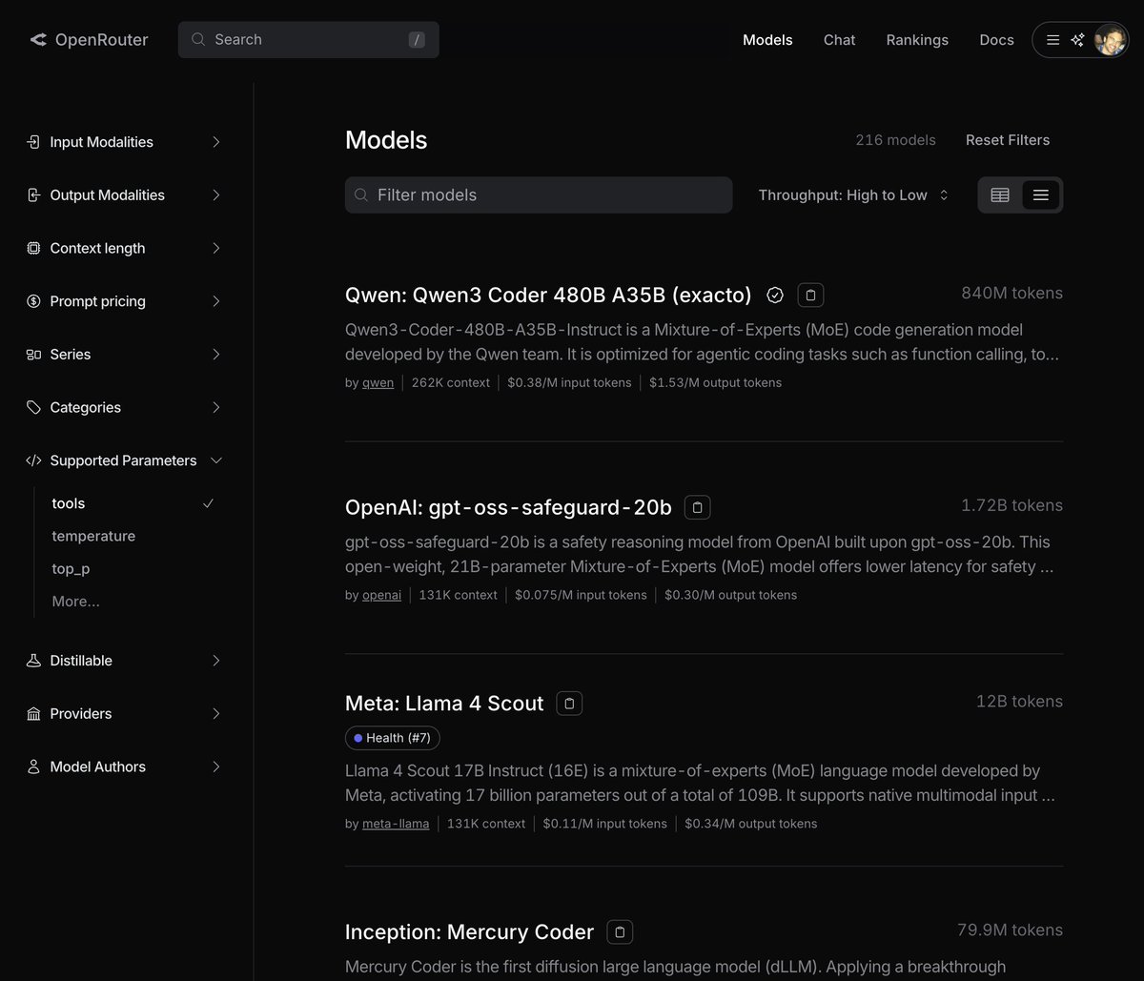Click the verified badge next to Qwen3 Coder
1144x981 pixels.
pyautogui.click(x=775, y=296)
